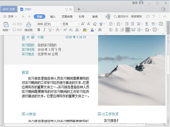
Task: Toggle bold formatting
Action: point(39,30)
